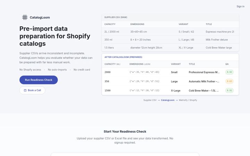Select the JSON cell with w:35 h:40 d:45
The height and width of the screenshot is (156, 250).
click(144, 72)
